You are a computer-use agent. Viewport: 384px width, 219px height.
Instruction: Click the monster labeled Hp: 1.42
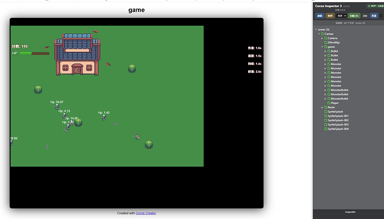(104, 117)
